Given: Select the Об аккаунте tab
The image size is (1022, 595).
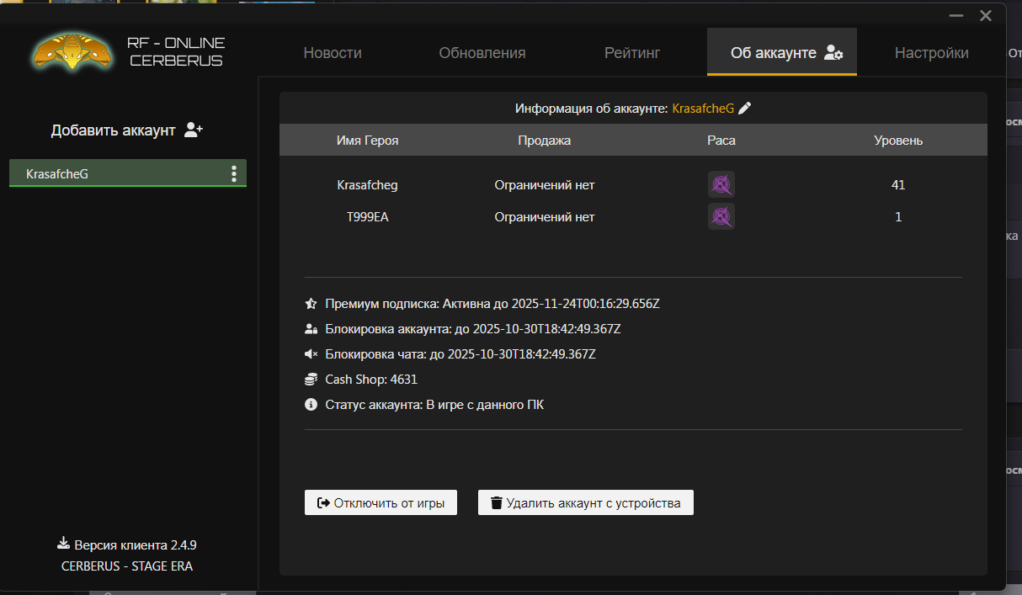Looking at the screenshot, I should coord(782,53).
